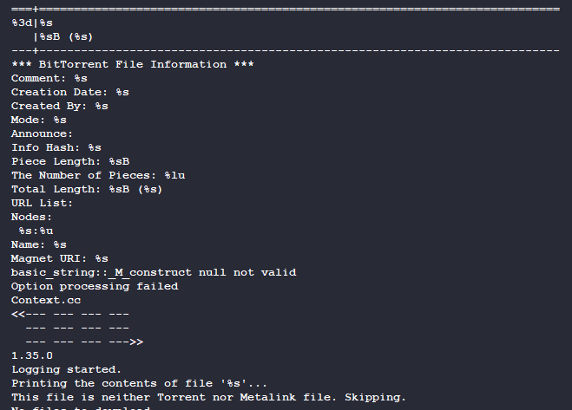572x410 pixels.
Task: Click the basic_string '_M_construct null not valid' error
Action: click(154, 272)
